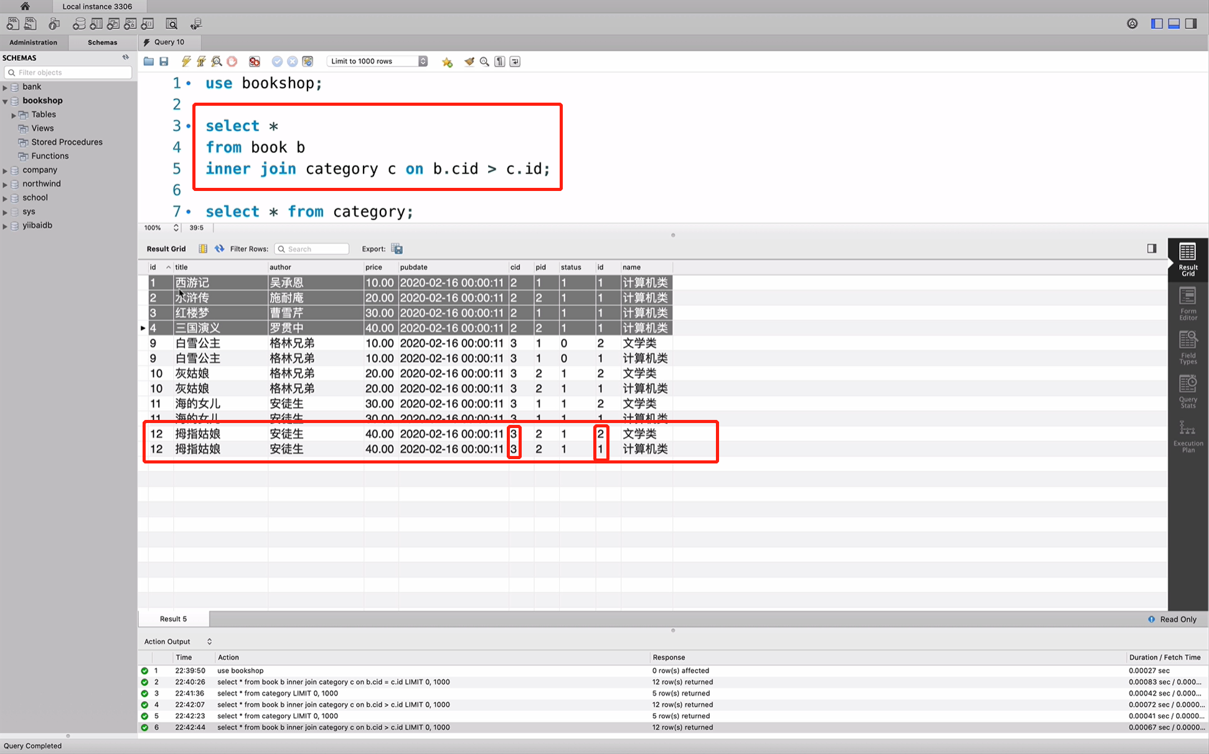Switch to the Schemas tab
This screenshot has height=754, width=1209.
(x=102, y=42)
